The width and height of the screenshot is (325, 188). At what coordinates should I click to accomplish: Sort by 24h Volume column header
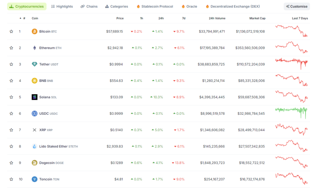pos(217,18)
